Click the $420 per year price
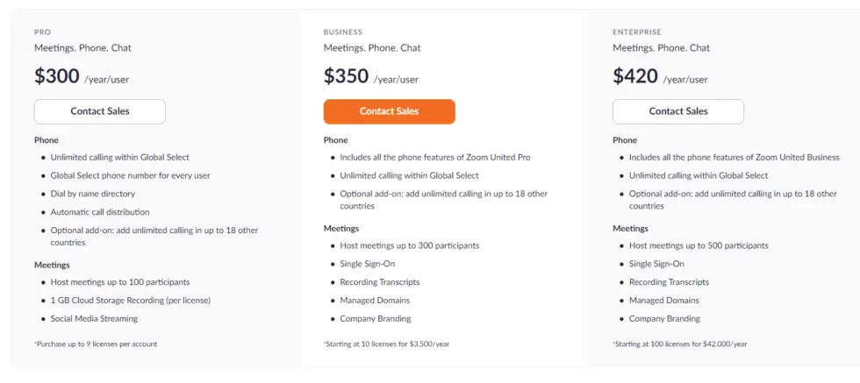The image size is (860, 383). 635,76
